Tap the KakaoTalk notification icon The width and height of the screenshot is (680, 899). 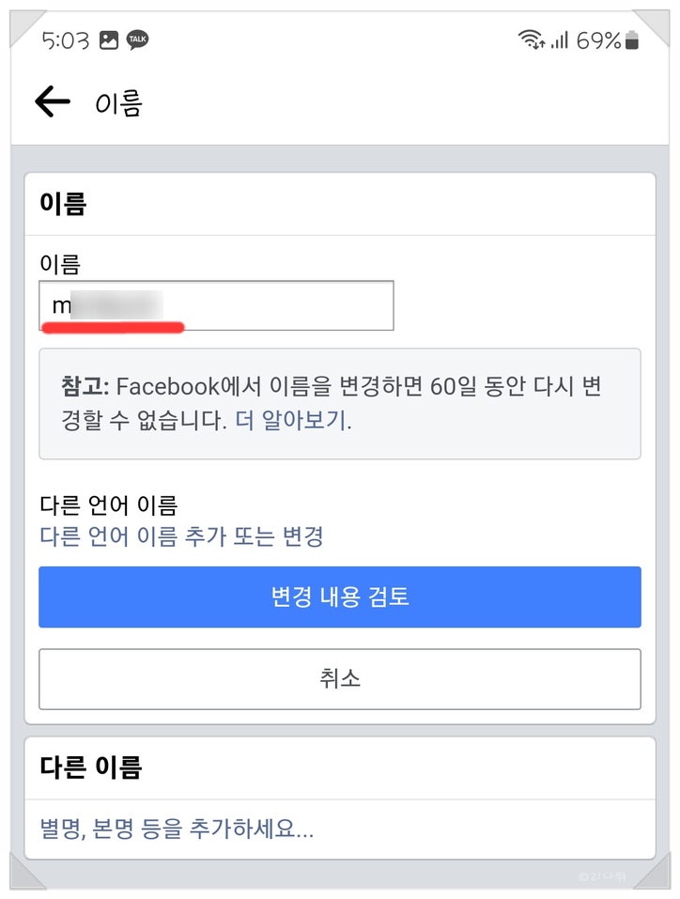(x=137, y=40)
